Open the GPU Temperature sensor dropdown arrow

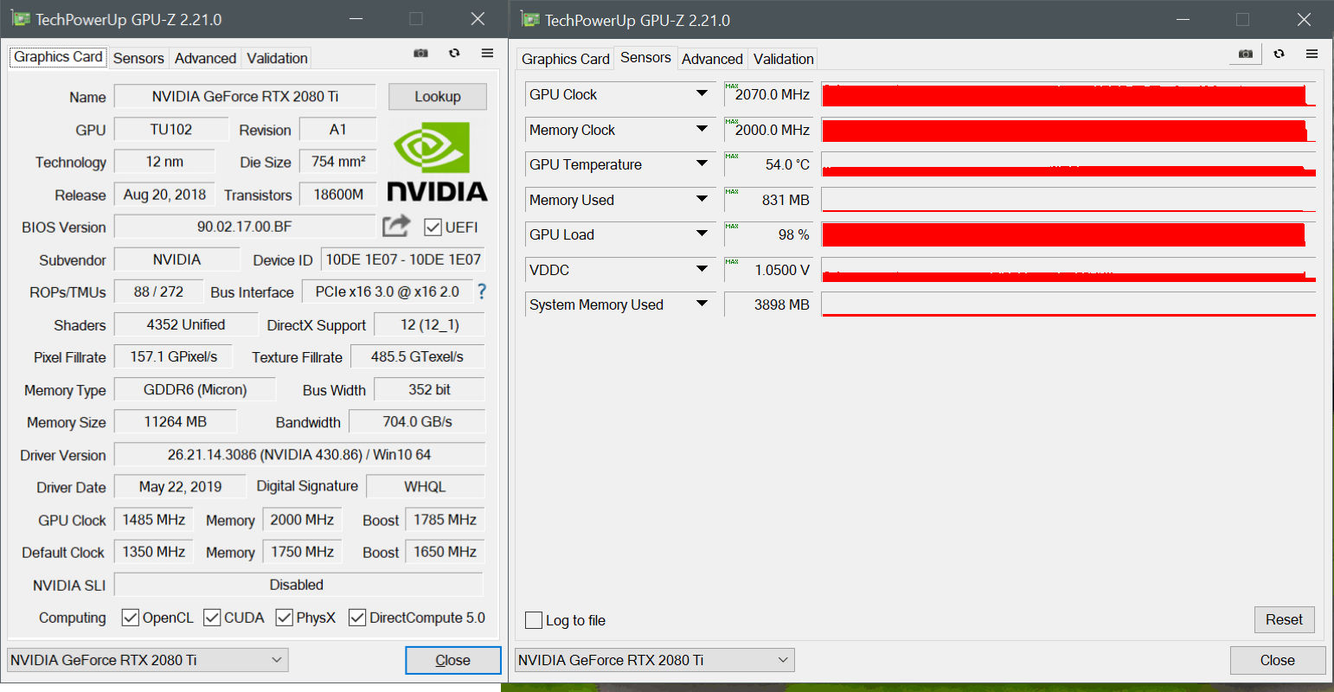click(702, 163)
